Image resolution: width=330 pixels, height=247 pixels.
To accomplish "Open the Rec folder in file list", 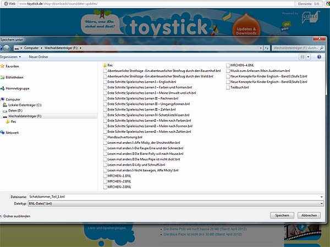I will click(x=110, y=65).
